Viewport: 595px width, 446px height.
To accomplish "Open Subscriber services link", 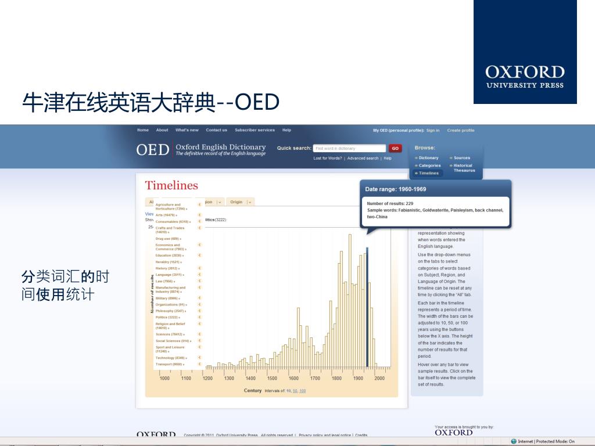I will 255,130.
